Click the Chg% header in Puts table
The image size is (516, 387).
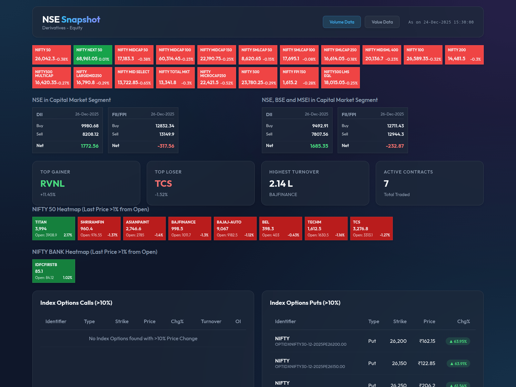tap(463, 321)
